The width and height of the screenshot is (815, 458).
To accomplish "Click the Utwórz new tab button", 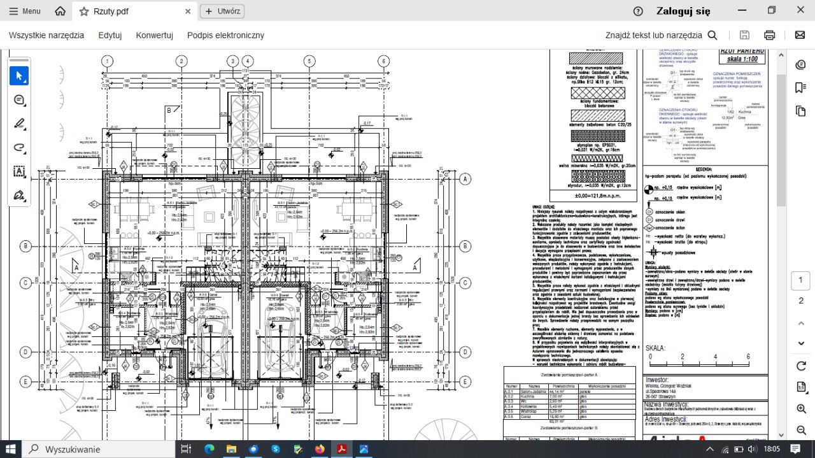I will (222, 11).
